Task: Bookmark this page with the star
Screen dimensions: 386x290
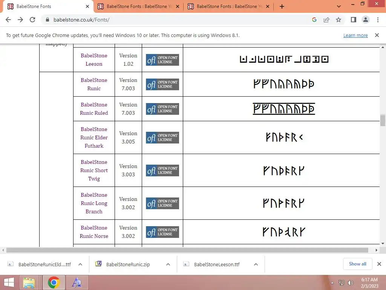Action: [339, 20]
